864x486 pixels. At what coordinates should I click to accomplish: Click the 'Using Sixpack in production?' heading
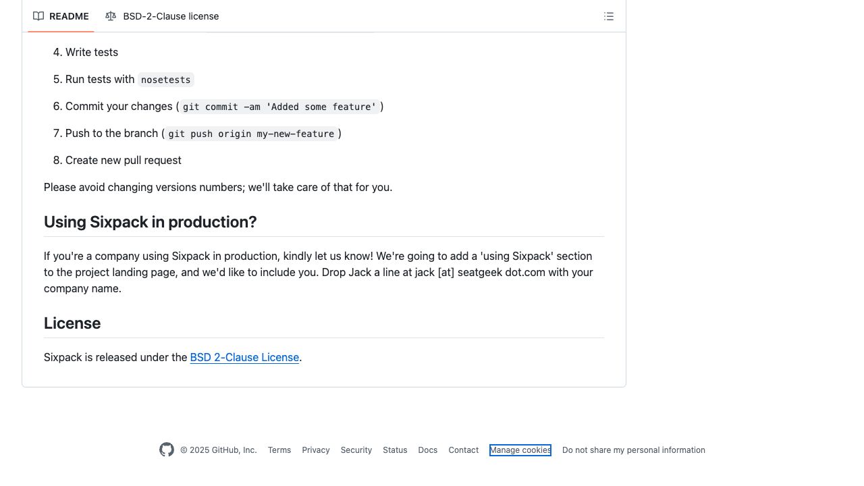coord(151,222)
